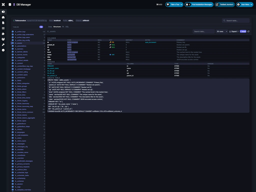The image size is (256, 192).
Task: Switch to the Data tab
Action: point(50,26)
